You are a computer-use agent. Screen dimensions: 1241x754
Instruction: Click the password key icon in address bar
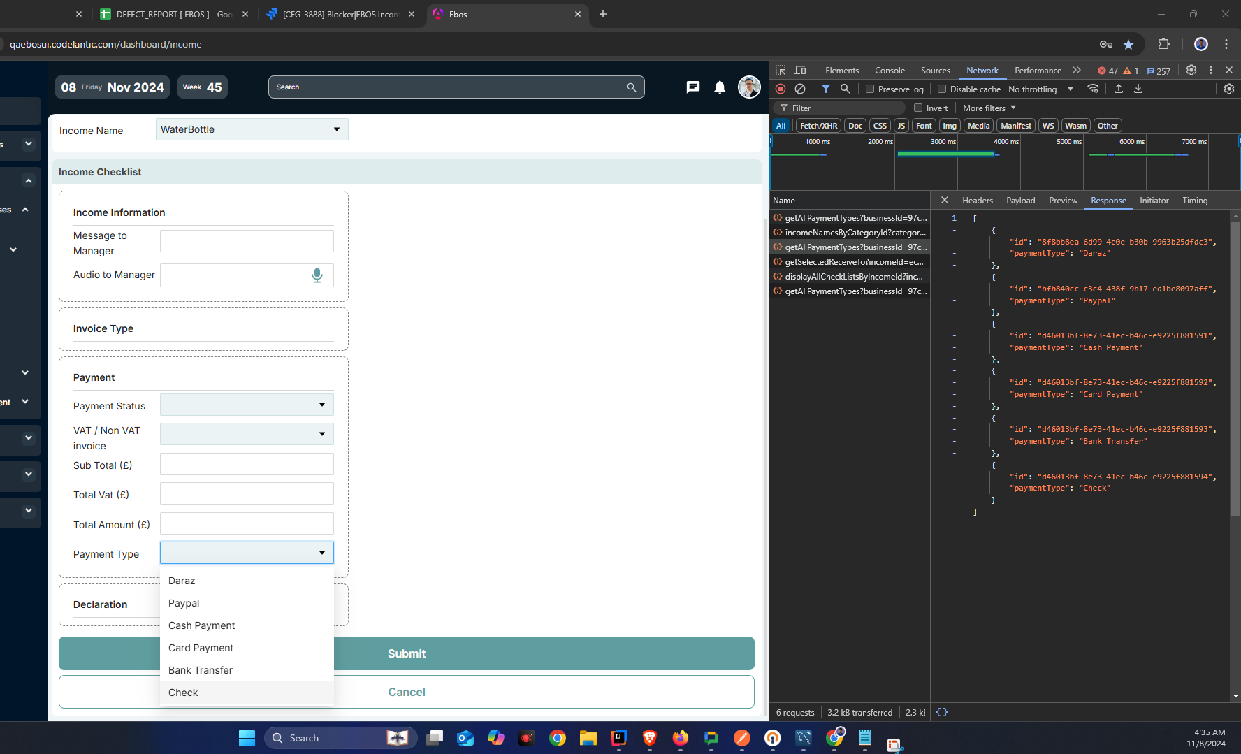pyautogui.click(x=1106, y=44)
